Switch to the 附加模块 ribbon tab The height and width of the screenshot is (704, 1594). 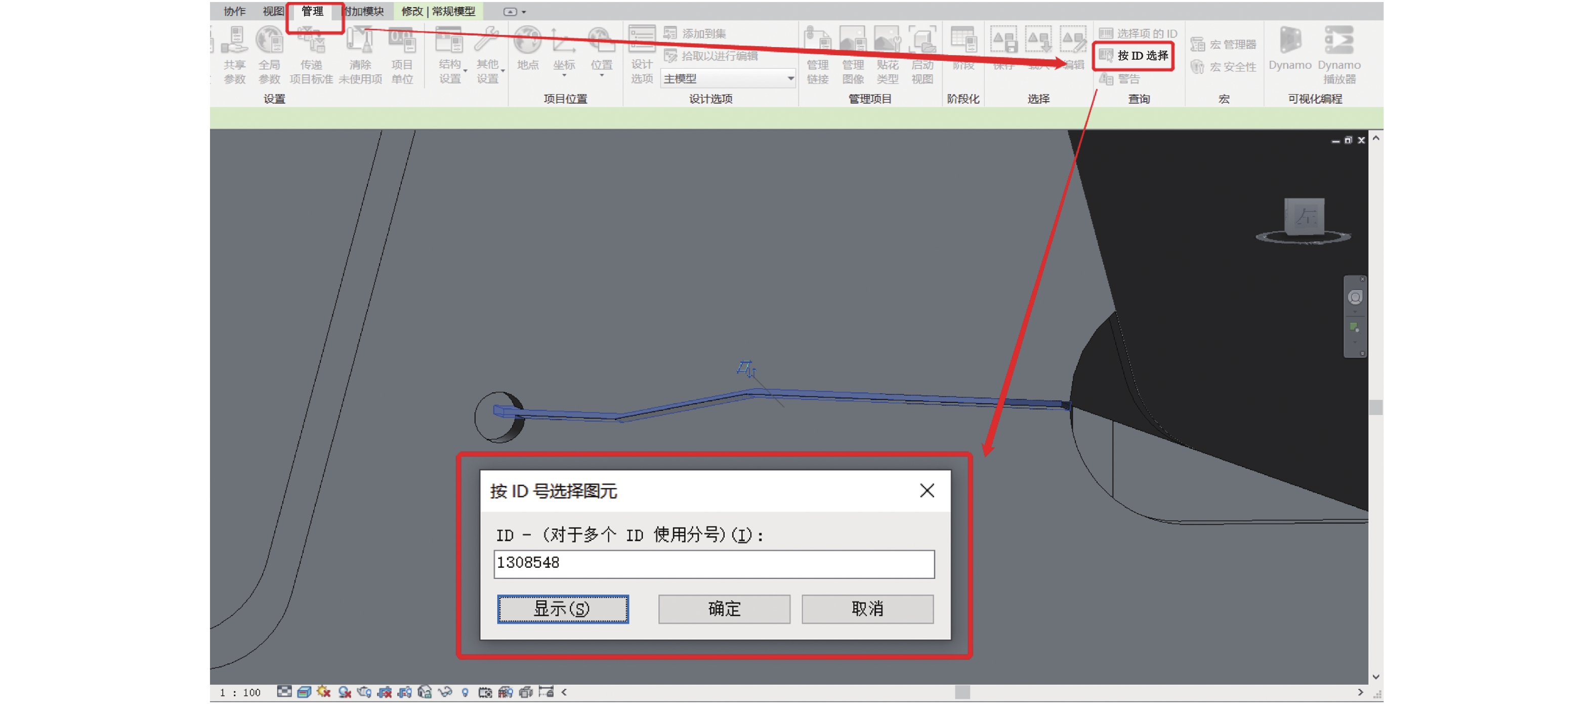(x=365, y=11)
